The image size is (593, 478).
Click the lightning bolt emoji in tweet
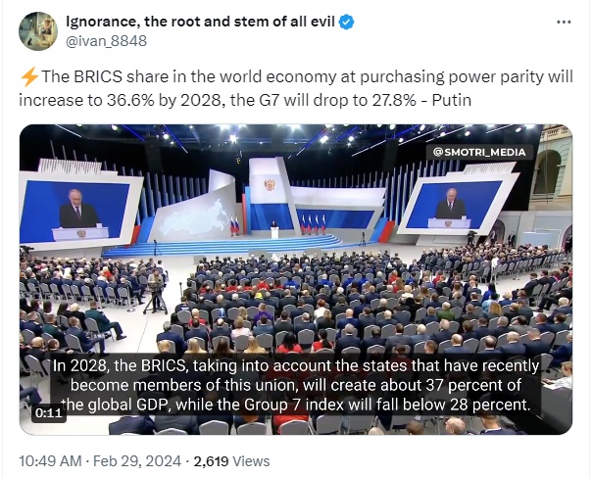point(29,76)
